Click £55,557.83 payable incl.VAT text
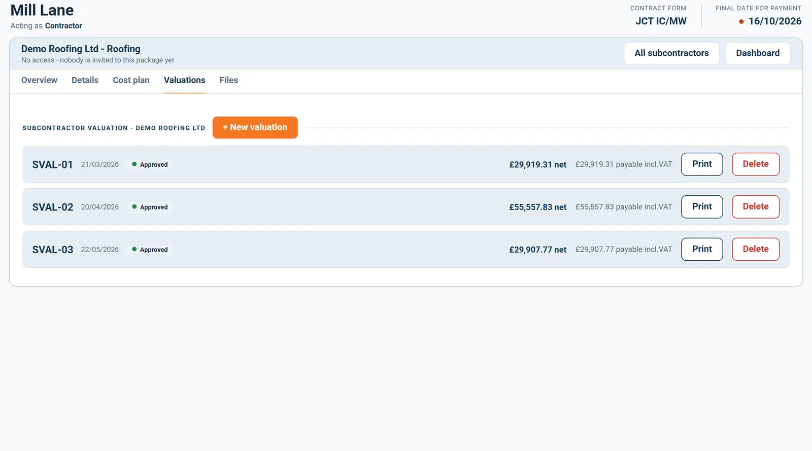 point(624,207)
